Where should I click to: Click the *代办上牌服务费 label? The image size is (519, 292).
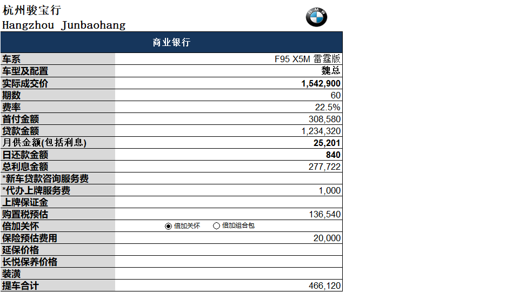(x=36, y=191)
